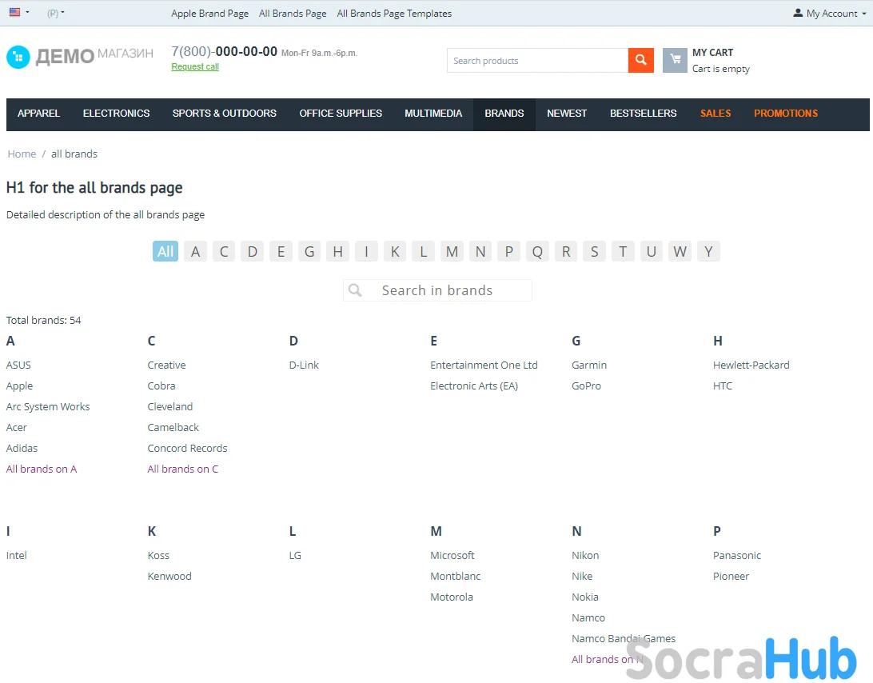
Task: Click the Demo store logo icon
Action: [x=18, y=57]
